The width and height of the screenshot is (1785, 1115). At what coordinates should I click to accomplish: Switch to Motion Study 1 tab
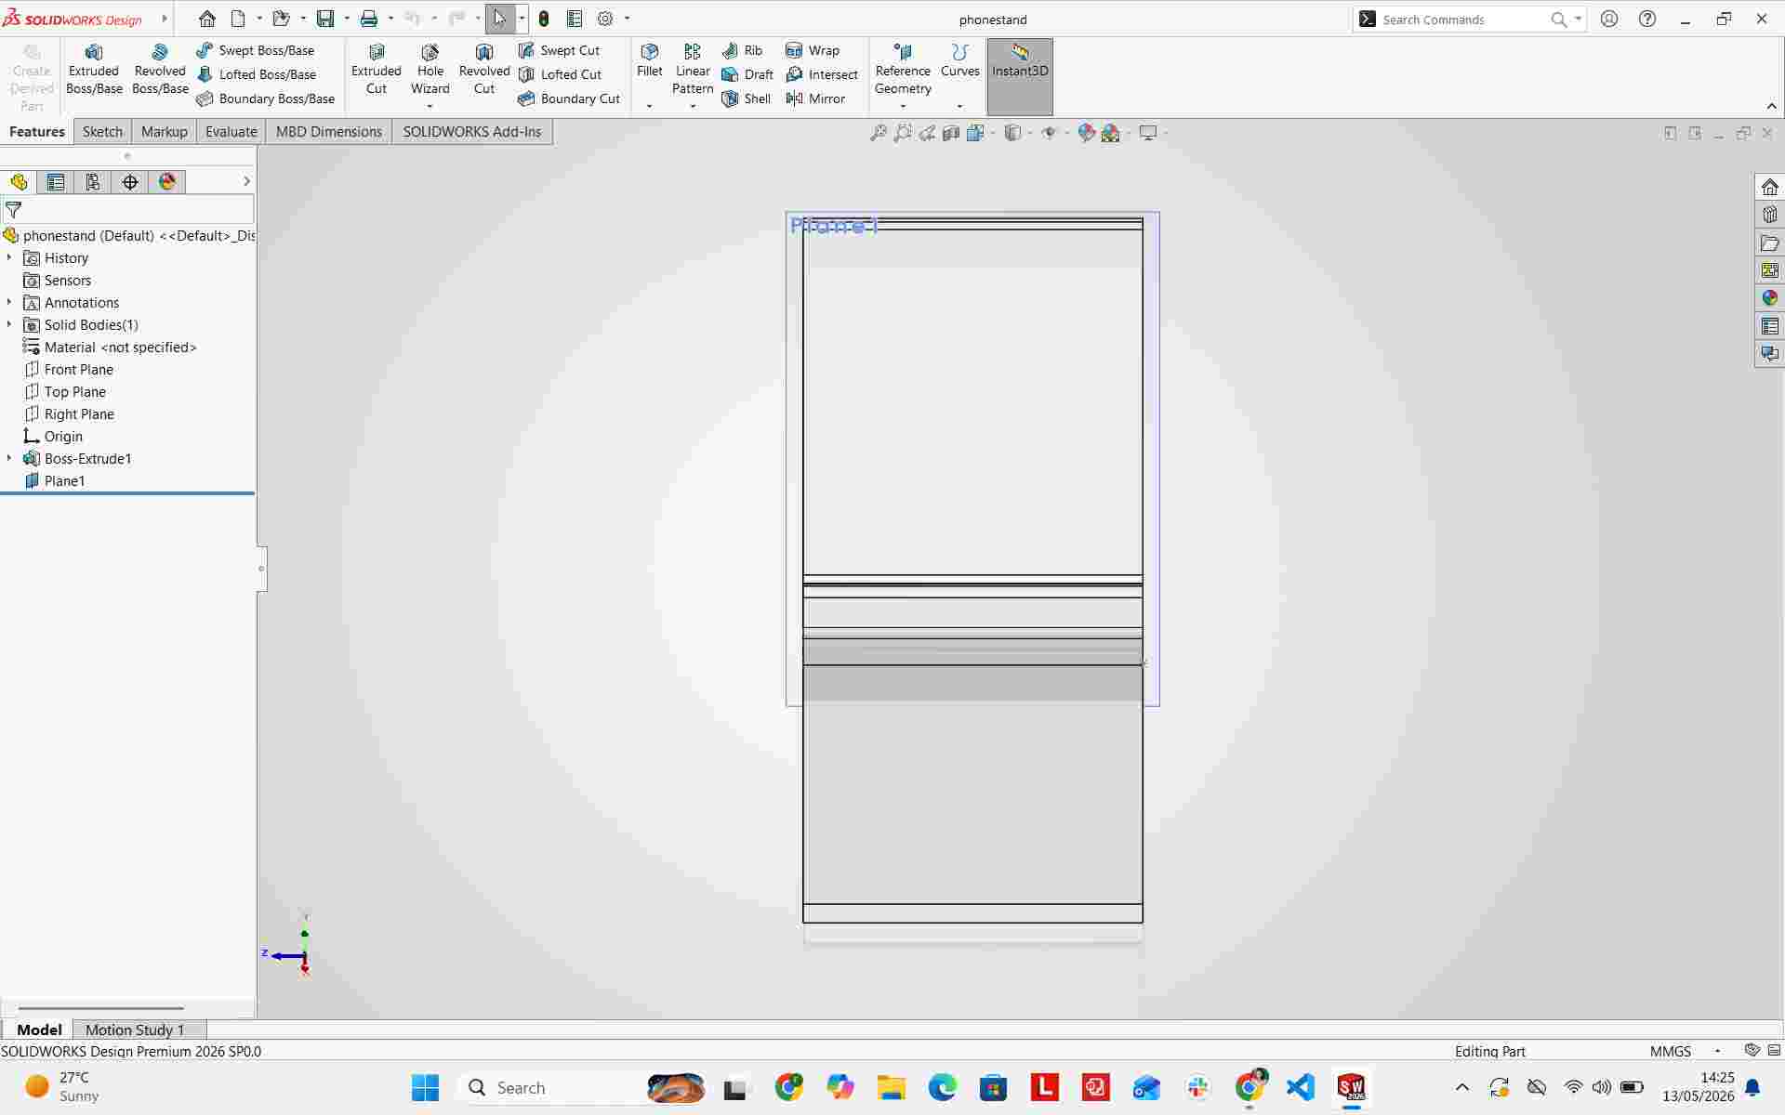click(135, 1030)
